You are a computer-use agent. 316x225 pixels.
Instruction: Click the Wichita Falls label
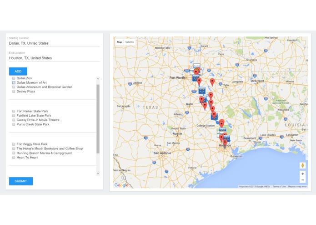point(162,48)
